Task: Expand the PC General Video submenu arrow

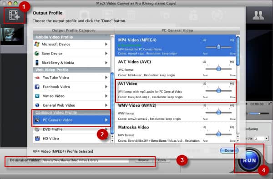Action: point(106,120)
